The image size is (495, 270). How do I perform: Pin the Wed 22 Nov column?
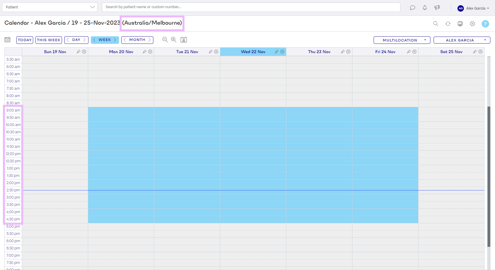point(276,52)
